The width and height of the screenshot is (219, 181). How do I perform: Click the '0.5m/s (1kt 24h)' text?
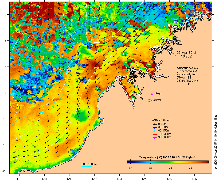click(x=187, y=81)
